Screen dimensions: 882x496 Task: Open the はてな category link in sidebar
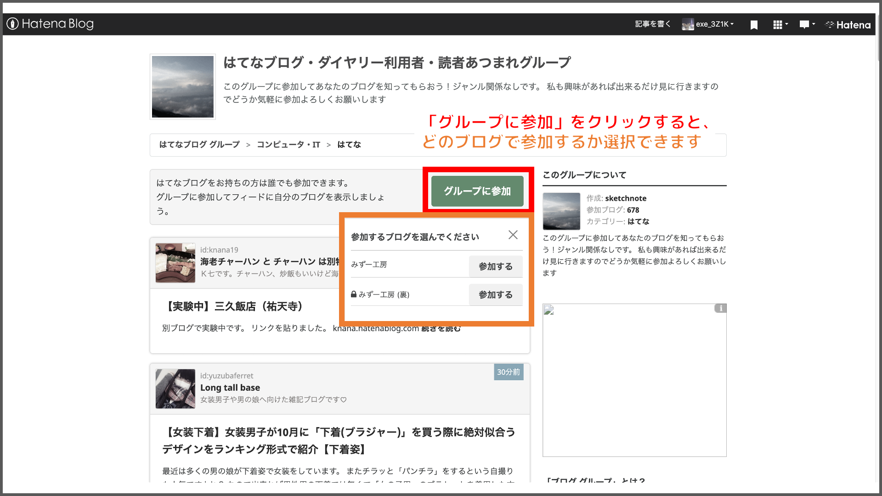pos(639,221)
